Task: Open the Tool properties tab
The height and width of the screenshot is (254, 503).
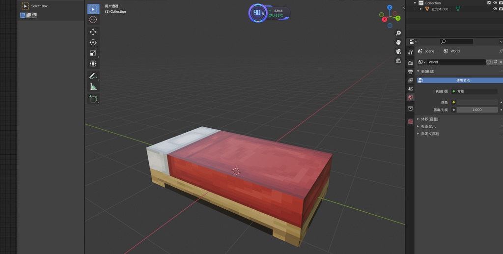Action: 410,52
